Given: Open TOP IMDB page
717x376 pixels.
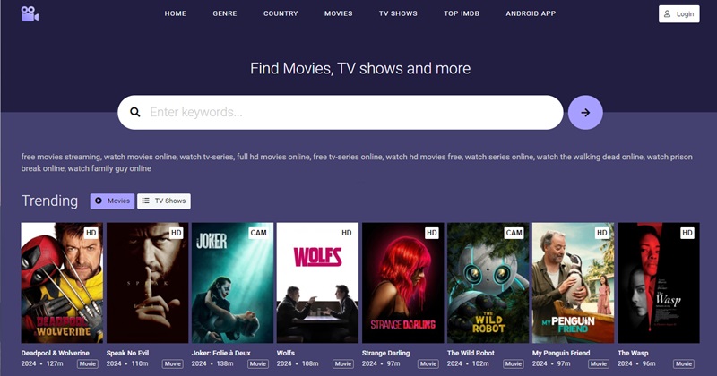Looking at the screenshot, I should pyautogui.click(x=462, y=13).
